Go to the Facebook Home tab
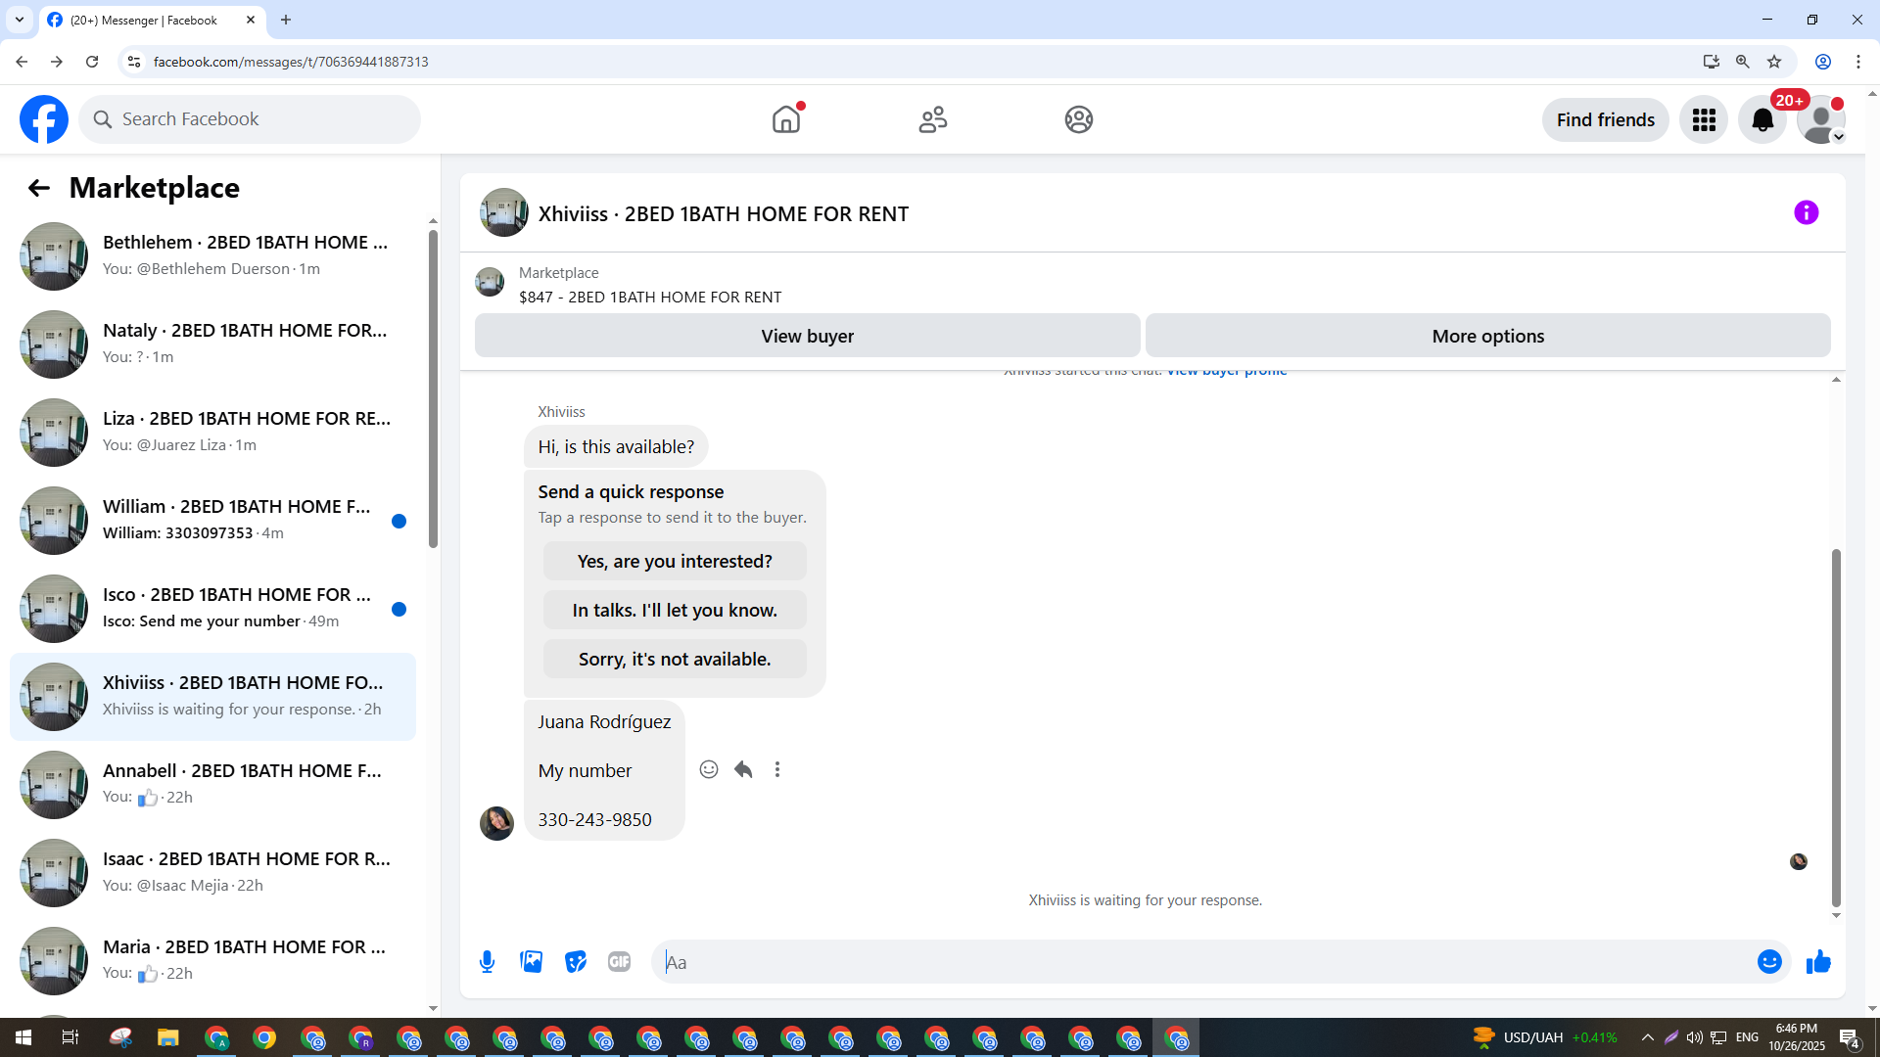 [786, 119]
